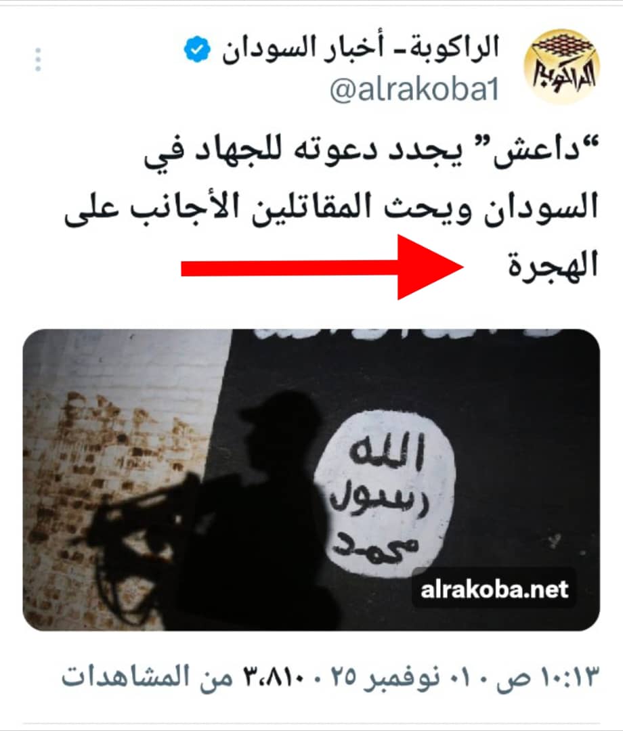Open the display name الراكوبة أخبار السودان
The width and height of the screenshot is (623, 731).
[x=360, y=49]
